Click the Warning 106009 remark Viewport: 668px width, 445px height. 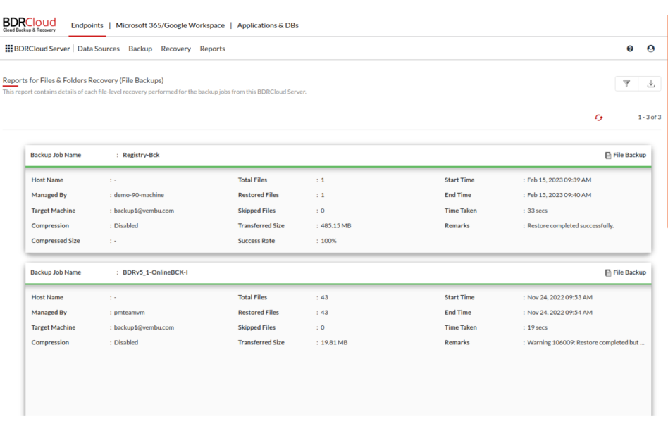pyautogui.click(x=586, y=342)
